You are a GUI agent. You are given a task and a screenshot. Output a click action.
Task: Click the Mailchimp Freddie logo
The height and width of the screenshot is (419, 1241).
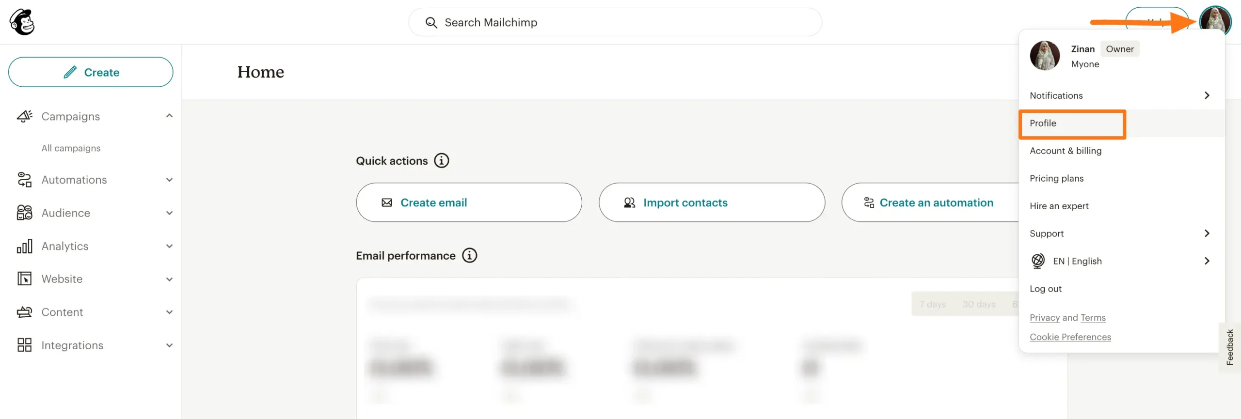(x=22, y=21)
